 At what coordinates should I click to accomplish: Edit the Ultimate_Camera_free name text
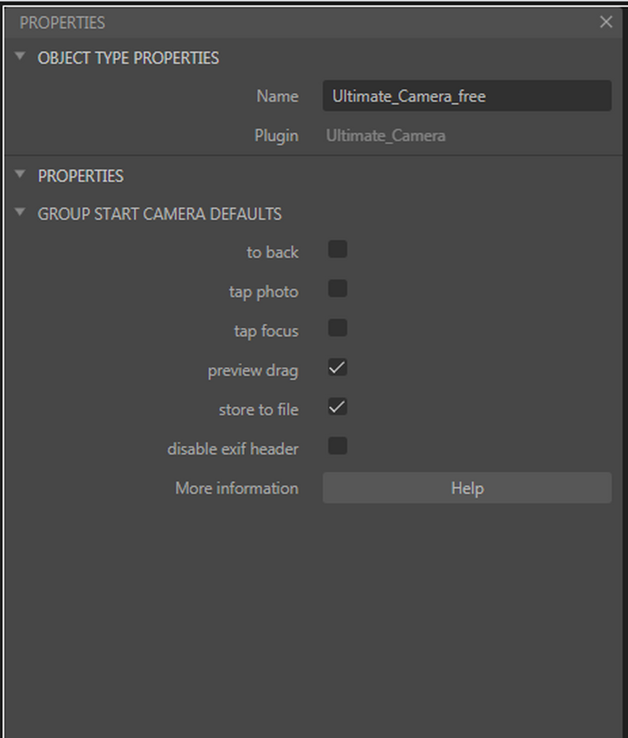467,96
